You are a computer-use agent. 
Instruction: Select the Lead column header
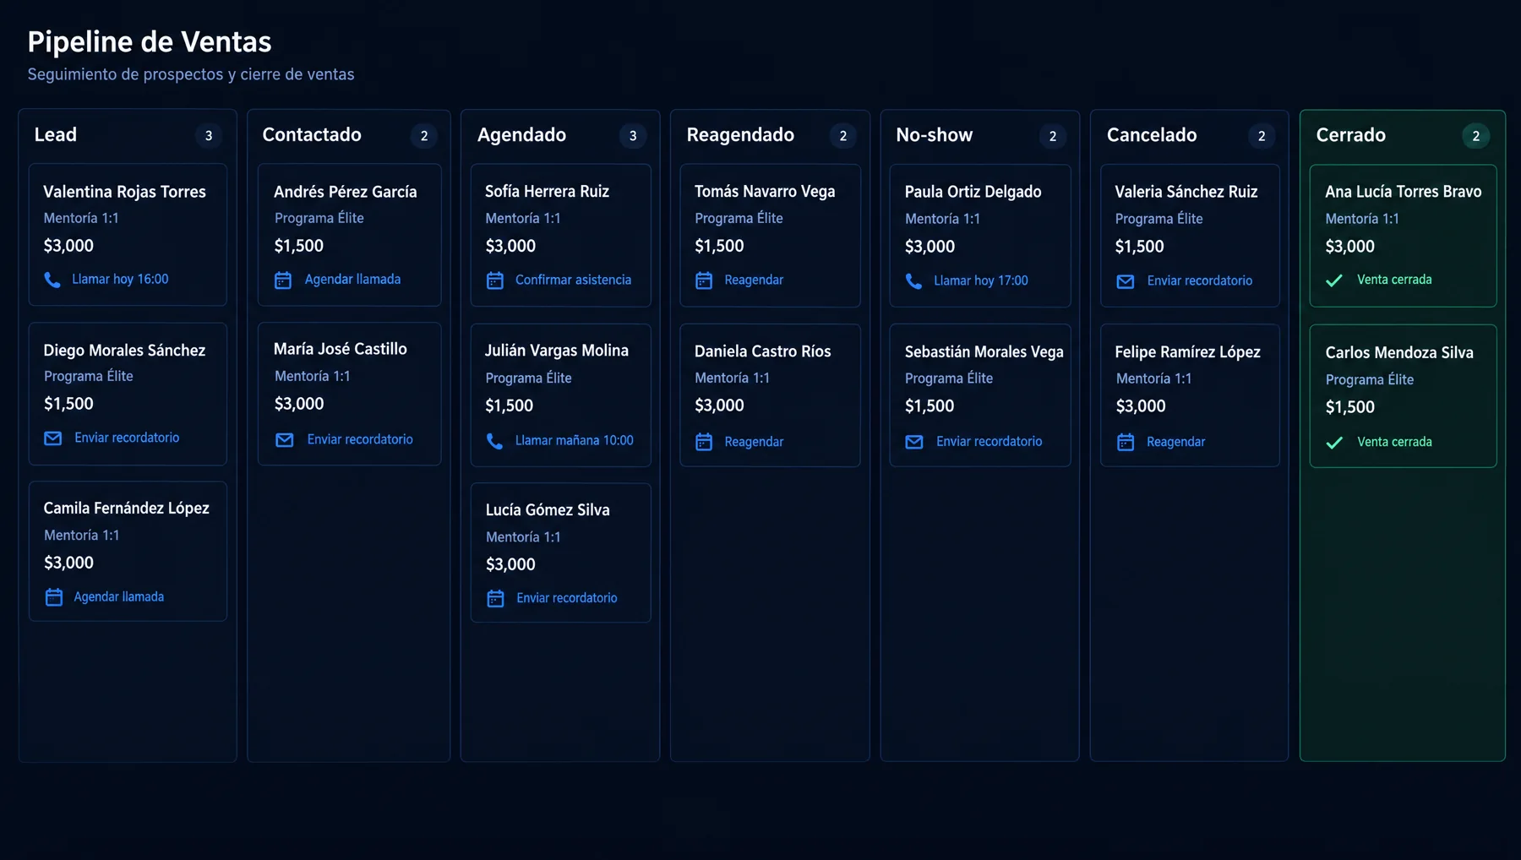coord(56,135)
